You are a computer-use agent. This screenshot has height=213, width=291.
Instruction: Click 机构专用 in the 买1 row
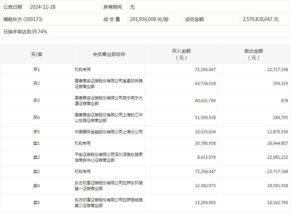83,70
